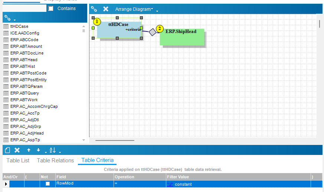Screen dimensions: 324x192
Task: Open the diagram toolbar overflow arrow
Action: 157,11
